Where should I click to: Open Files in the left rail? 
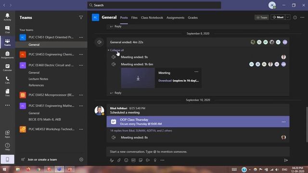click(x=7, y=93)
